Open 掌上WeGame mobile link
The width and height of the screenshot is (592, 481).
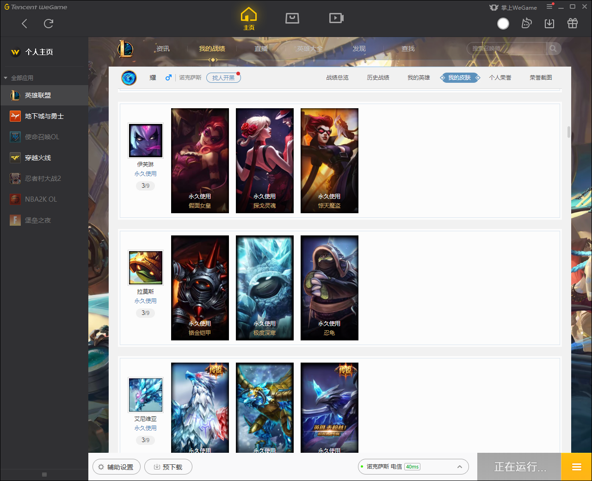513,7
